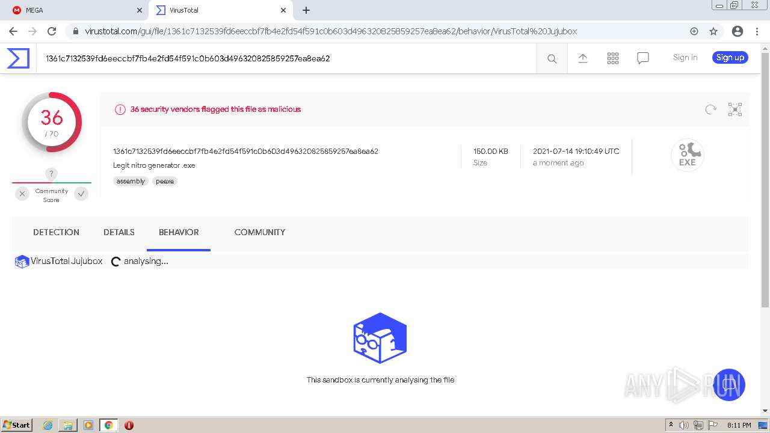Click the Chrome taskbar icon
Screen dimensions: 770x433
click(108, 425)
